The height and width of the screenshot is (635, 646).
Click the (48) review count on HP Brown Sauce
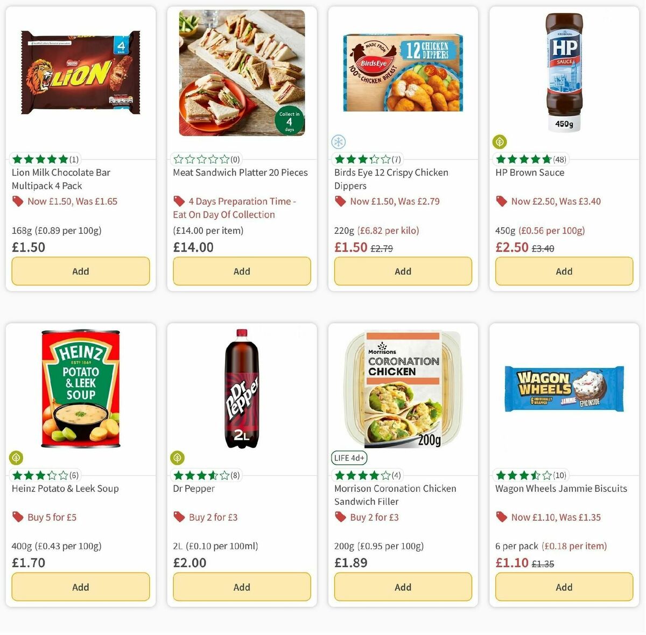pyautogui.click(x=559, y=159)
